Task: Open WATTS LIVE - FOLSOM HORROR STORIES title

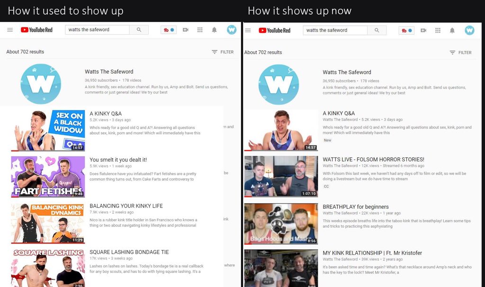Action: [373, 159]
